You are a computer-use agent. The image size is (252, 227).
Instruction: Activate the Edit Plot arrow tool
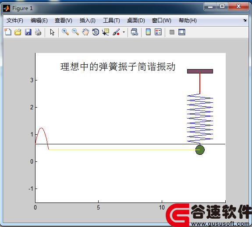pos(52,32)
